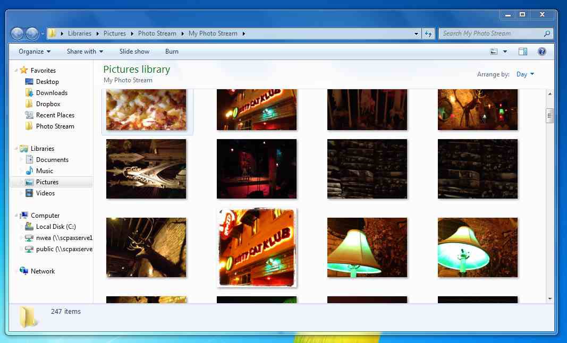Open the Videos library
This screenshot has height=343, width=567.
click(x=45, y=193)
